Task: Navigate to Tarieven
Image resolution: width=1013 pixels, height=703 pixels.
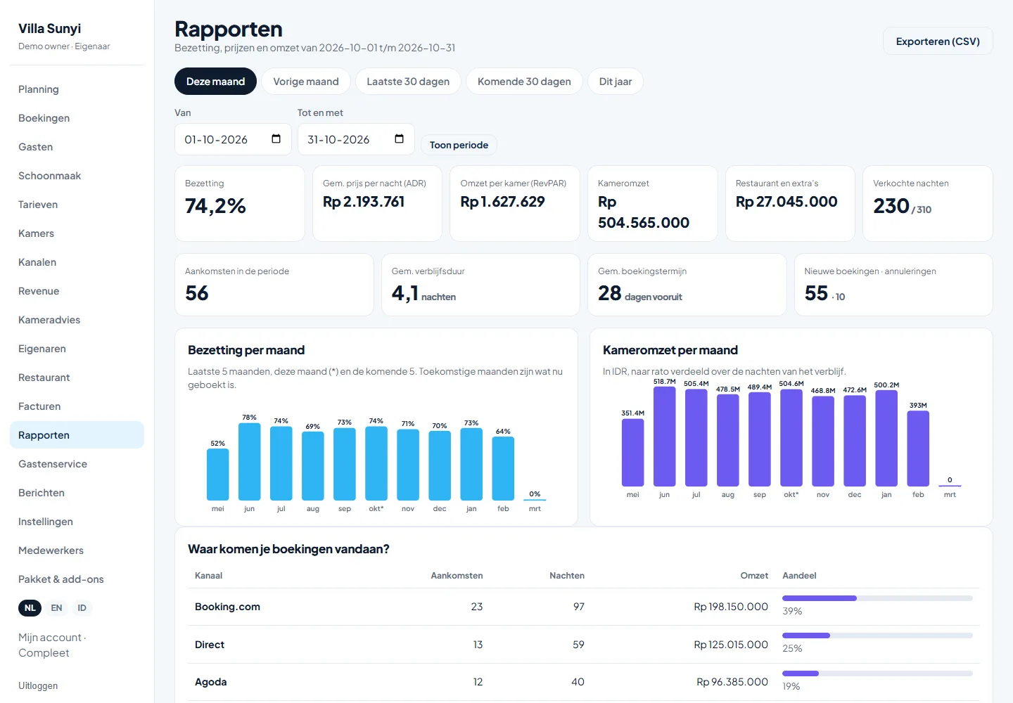Action: point(77,205)
